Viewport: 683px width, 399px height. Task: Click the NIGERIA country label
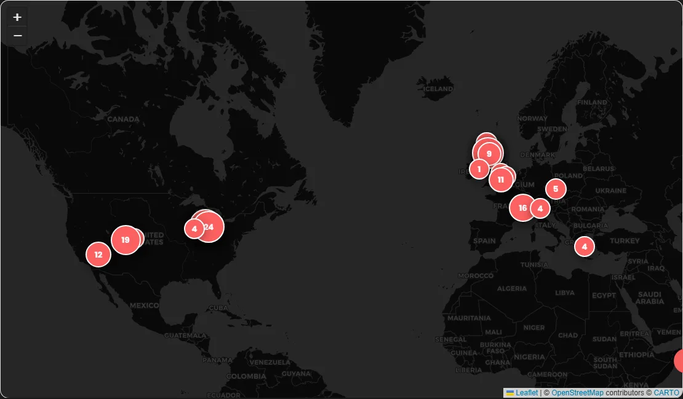tap(529, 357)
